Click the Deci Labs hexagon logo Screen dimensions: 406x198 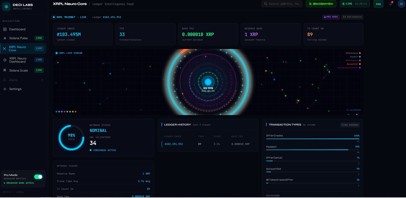(x=6, y=6)
